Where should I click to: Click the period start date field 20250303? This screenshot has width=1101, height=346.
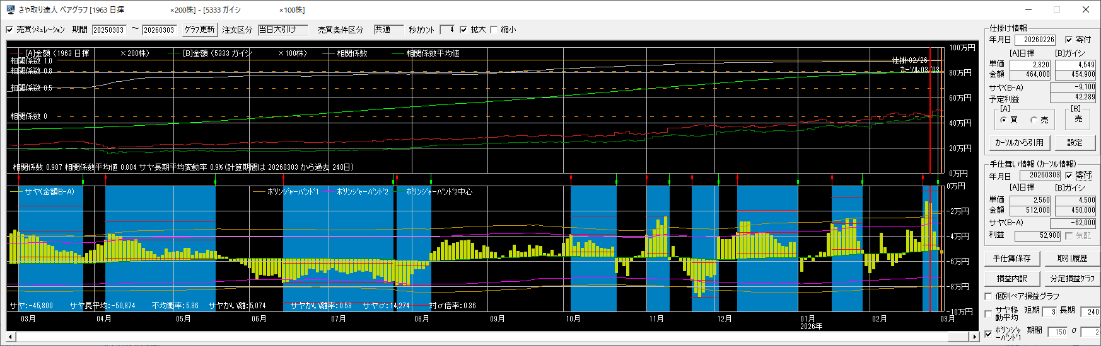point(108,30)
